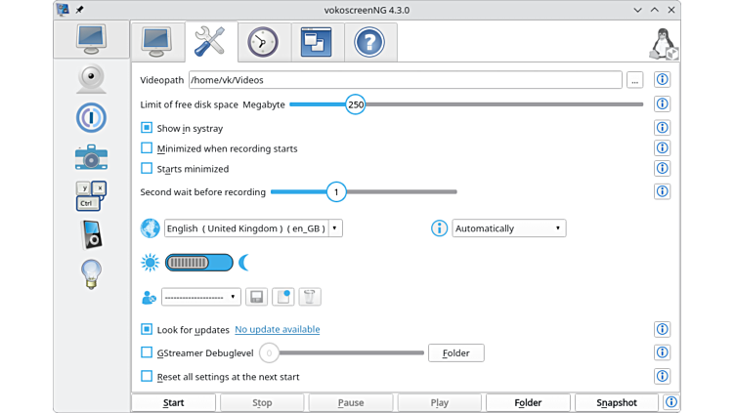Click the free disk space slider handle
735x413 pixels.
click(x=356, y=104)
